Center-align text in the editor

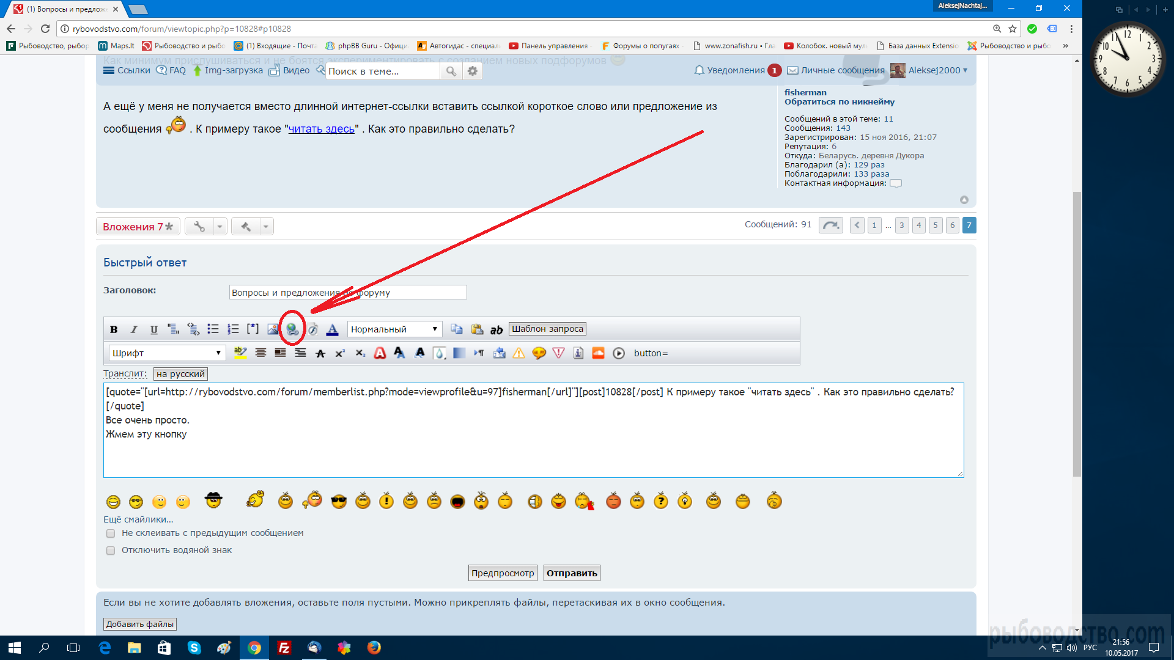[260, 353]
